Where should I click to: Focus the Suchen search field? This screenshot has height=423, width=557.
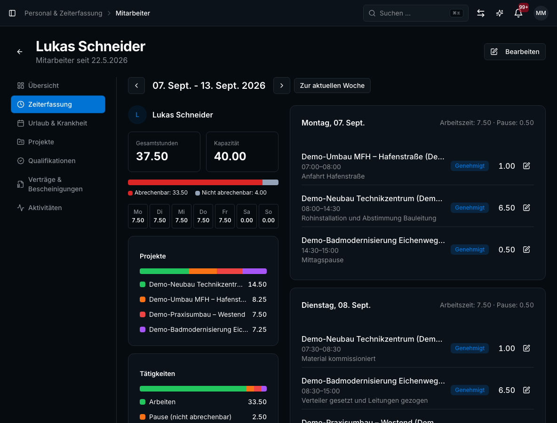click(415, 13)
